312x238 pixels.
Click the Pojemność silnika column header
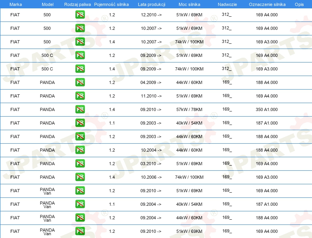(111, 4)
